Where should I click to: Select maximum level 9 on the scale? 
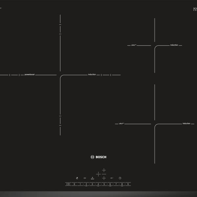[x=128, y=184]
